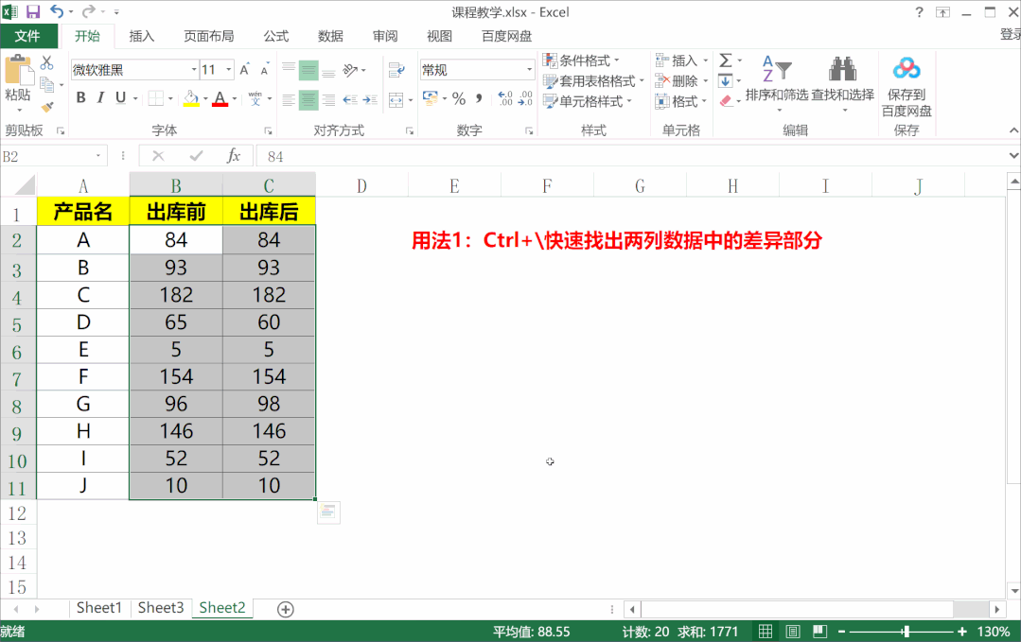The width and height of the screenshot is (1021, 642).
Task: Click the Fill down arrow icon
Action: [x=726, y=80]
